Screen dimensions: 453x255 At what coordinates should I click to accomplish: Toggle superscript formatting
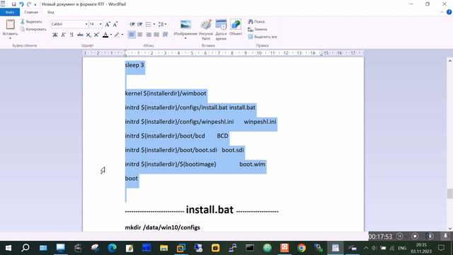coord(96,35)
